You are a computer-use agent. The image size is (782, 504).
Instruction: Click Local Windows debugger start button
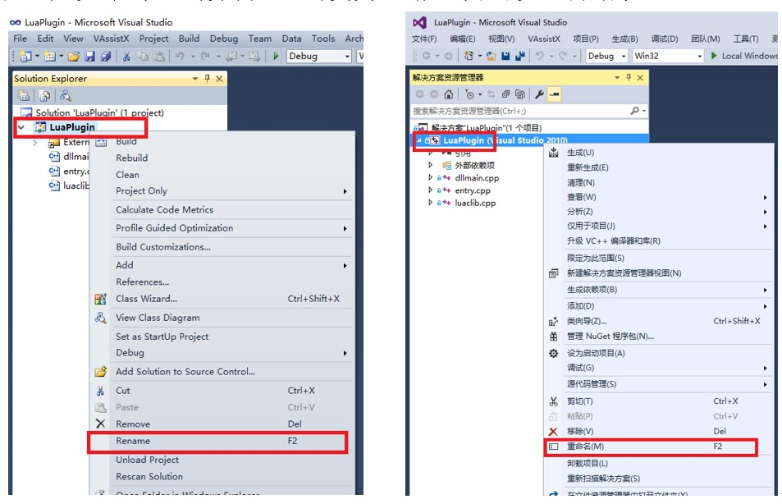[x=743, y=56]
